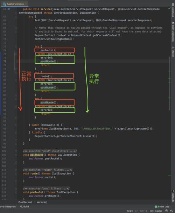Change the LF line separator setting

(x=136, y=211)
